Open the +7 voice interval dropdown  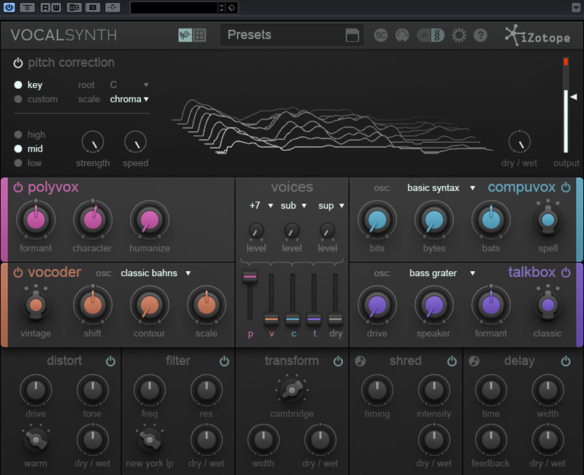(x=261, y=205)
